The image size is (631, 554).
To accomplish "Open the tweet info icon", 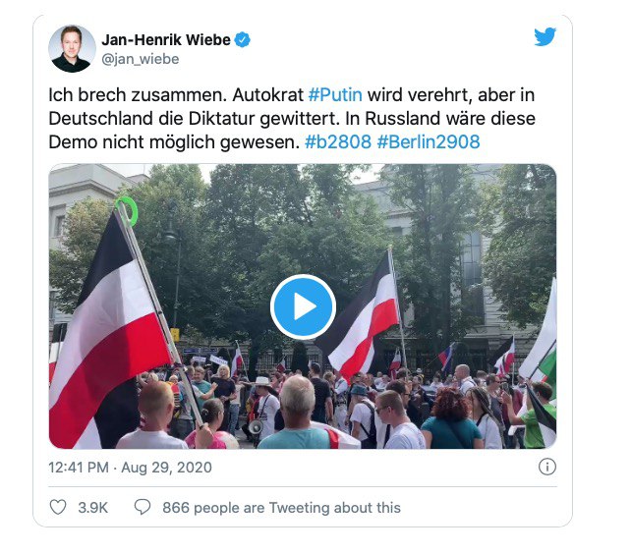I will pos(546,467).
